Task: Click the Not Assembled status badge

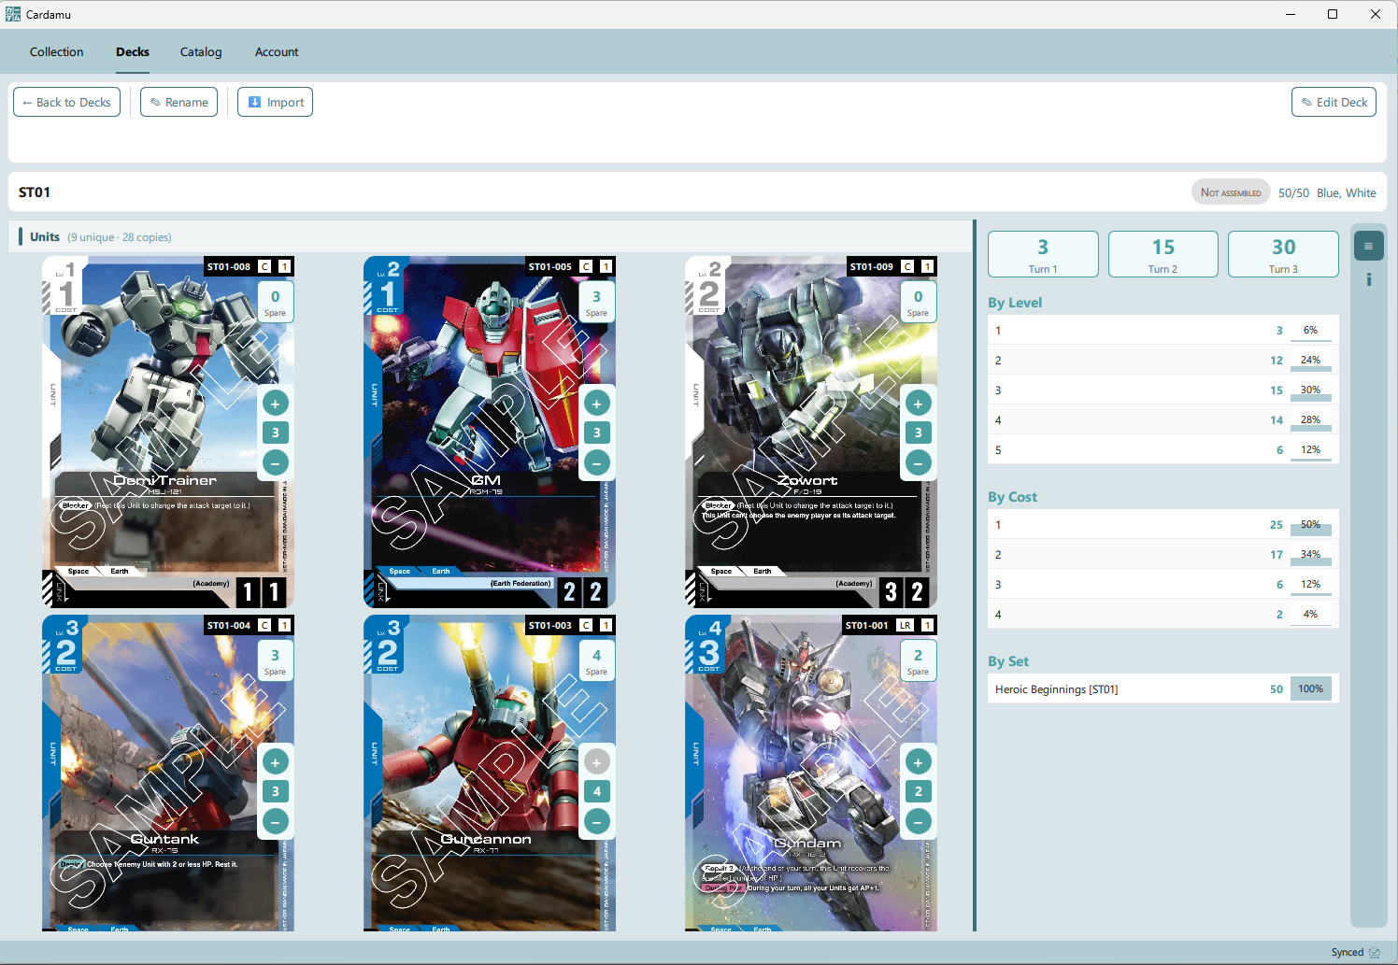Action: 1231,192
